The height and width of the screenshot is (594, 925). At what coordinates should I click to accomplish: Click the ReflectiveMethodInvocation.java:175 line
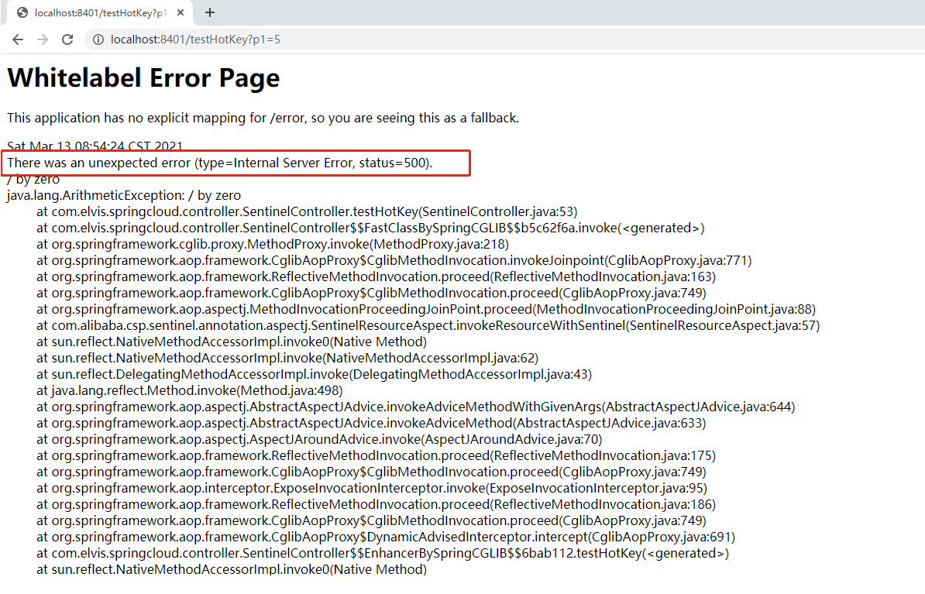tap(377, 455)
